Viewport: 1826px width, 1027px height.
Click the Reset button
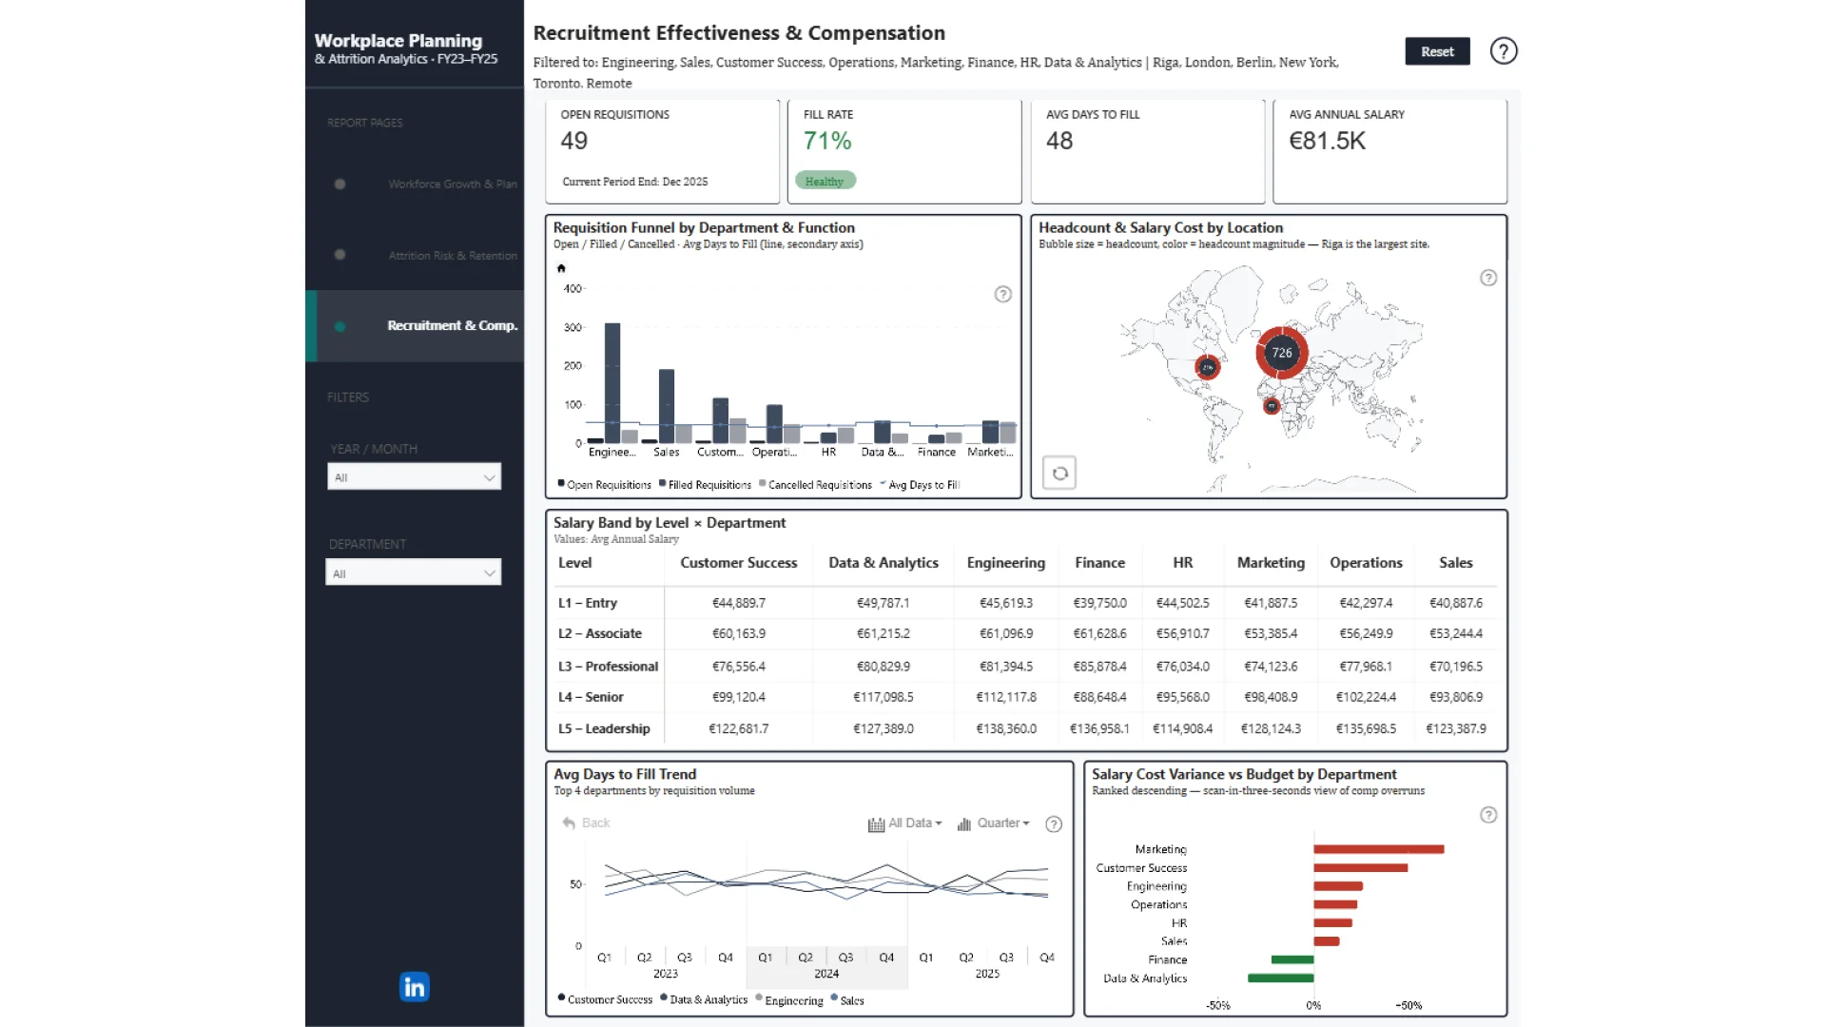click(1437, 51)
